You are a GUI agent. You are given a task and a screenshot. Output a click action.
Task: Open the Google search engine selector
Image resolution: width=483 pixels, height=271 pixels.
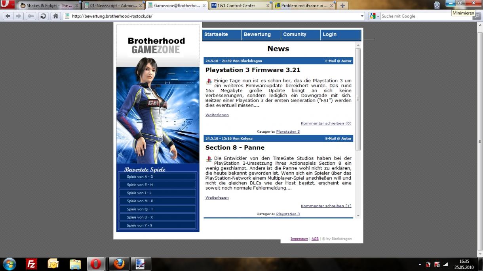click(374, 16)
